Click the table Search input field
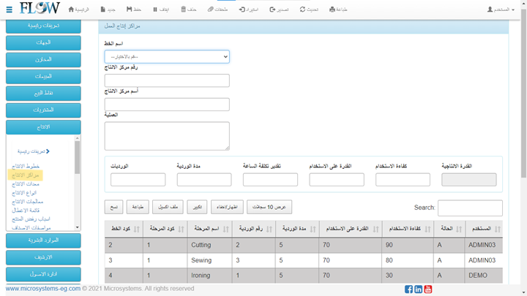Image resolution: width=527 pixels, height=296 pixels. click(469, 208)
